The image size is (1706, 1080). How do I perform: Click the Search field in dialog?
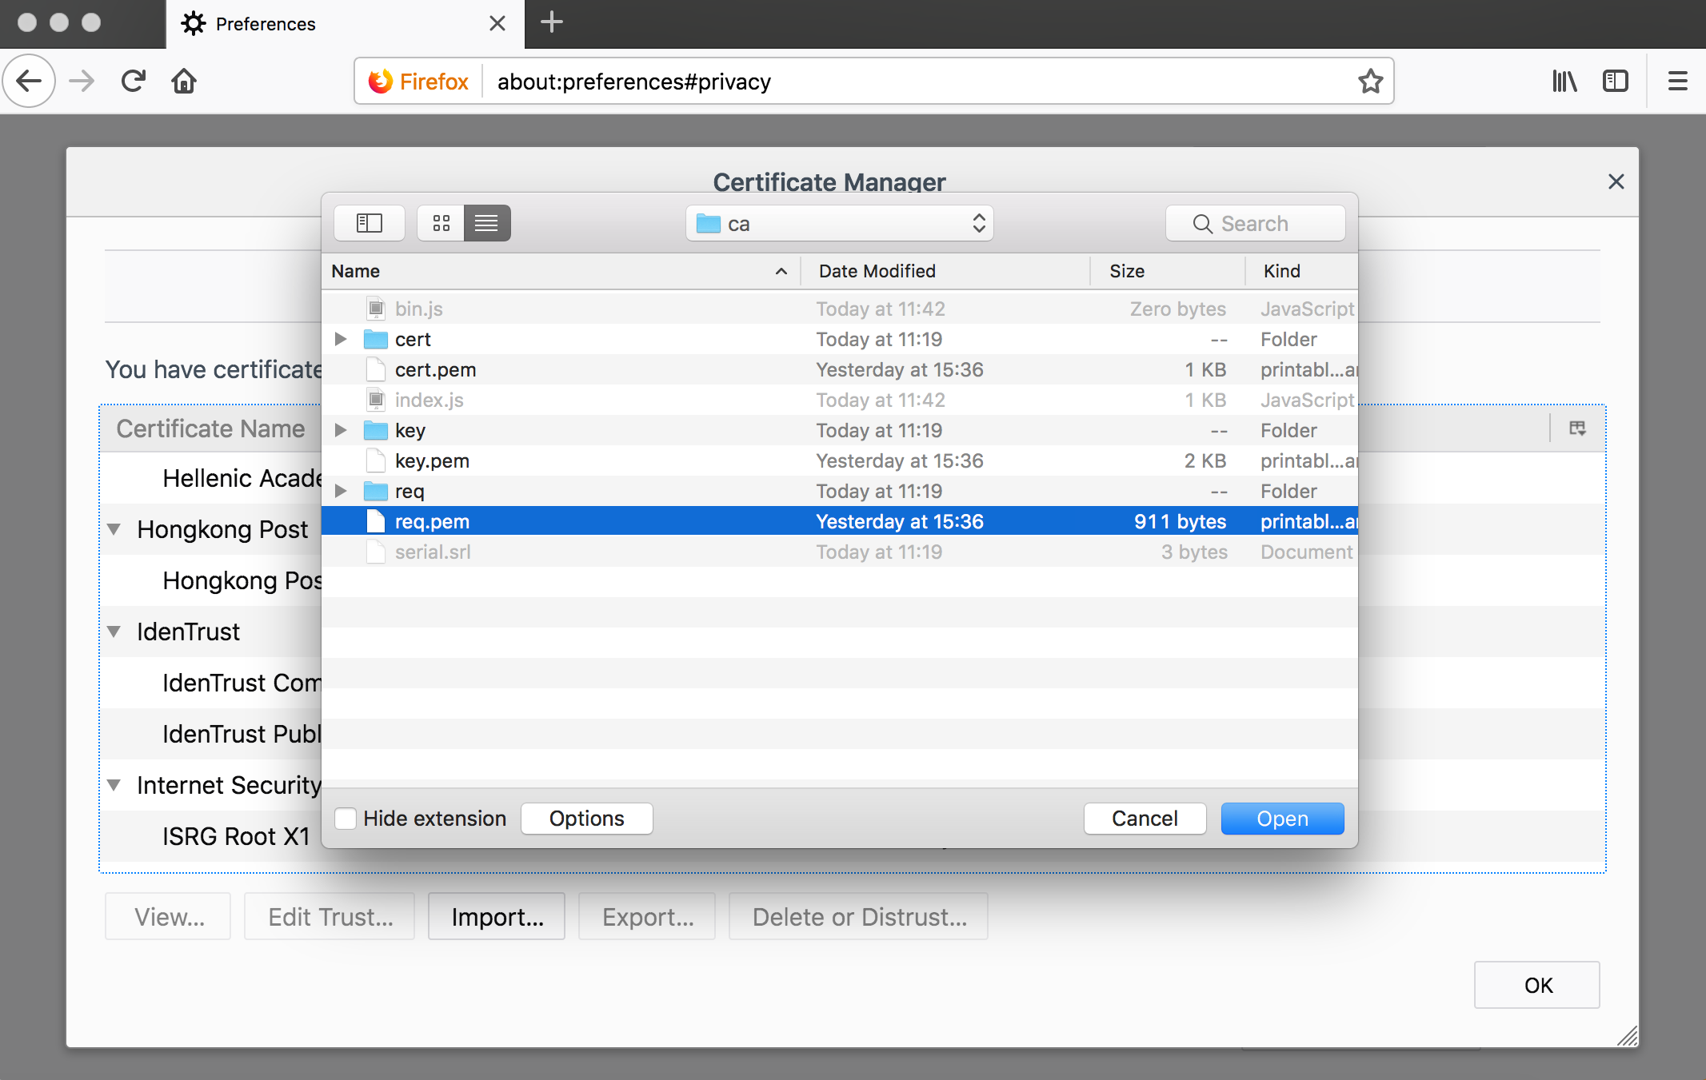coord(1254,223)
